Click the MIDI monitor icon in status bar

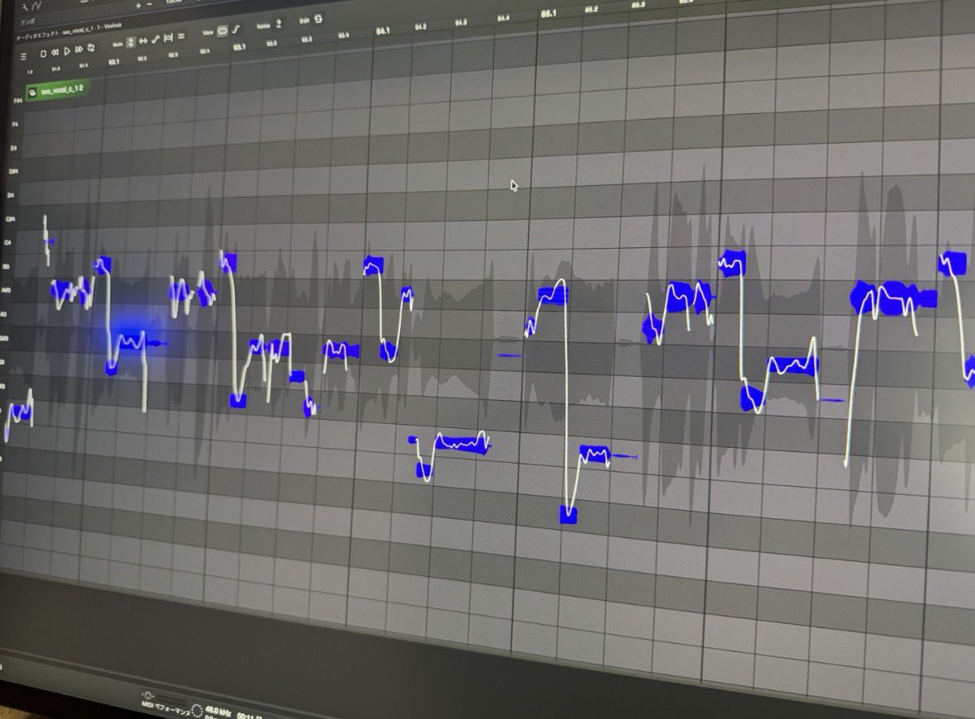tap(148, 695)
